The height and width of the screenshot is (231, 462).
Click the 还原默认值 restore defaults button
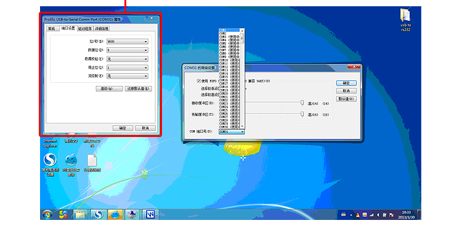pyautogui.click(x=139, y=88)
